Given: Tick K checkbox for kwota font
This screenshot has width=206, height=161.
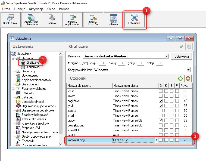Looking at the screenshot, I should [166, 96].
